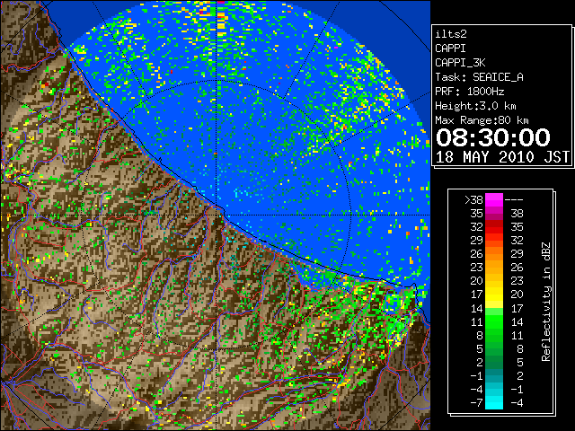Click the 'Reflectivity in dBZ' axis label

click(x=546, y=302)
